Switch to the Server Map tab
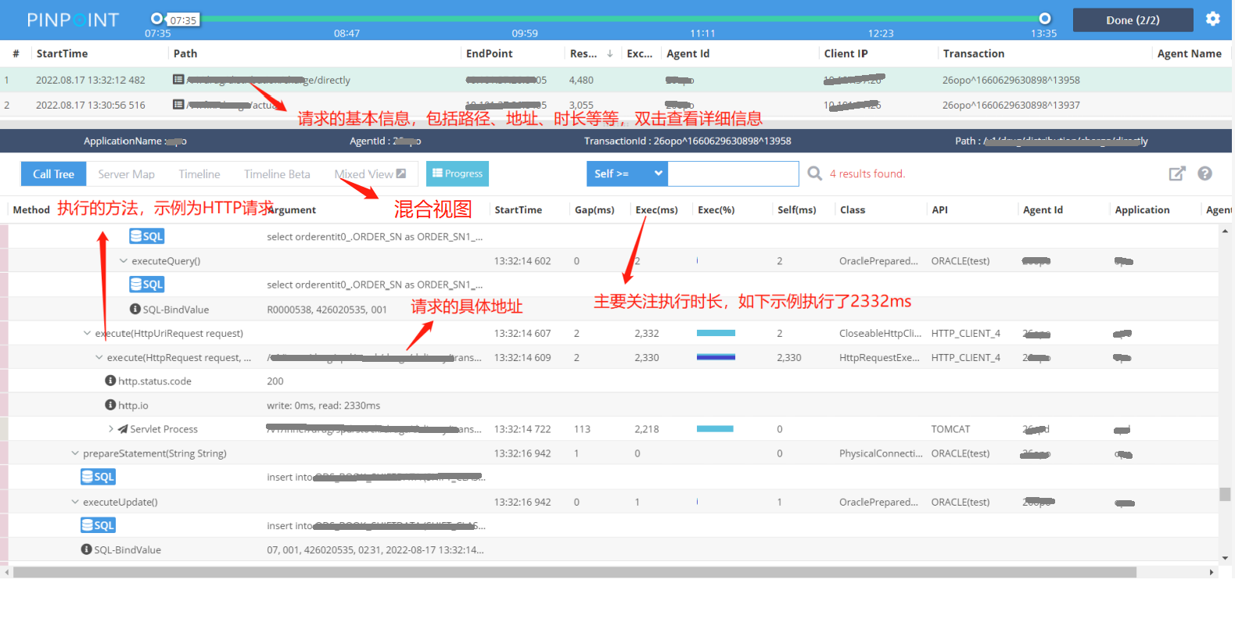1235x619 pixels. 126,174
